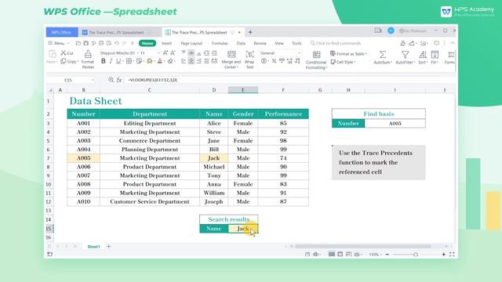Open the font size dropdown
502x282 pixels.
pyautogui.click(x=158, y=53)
